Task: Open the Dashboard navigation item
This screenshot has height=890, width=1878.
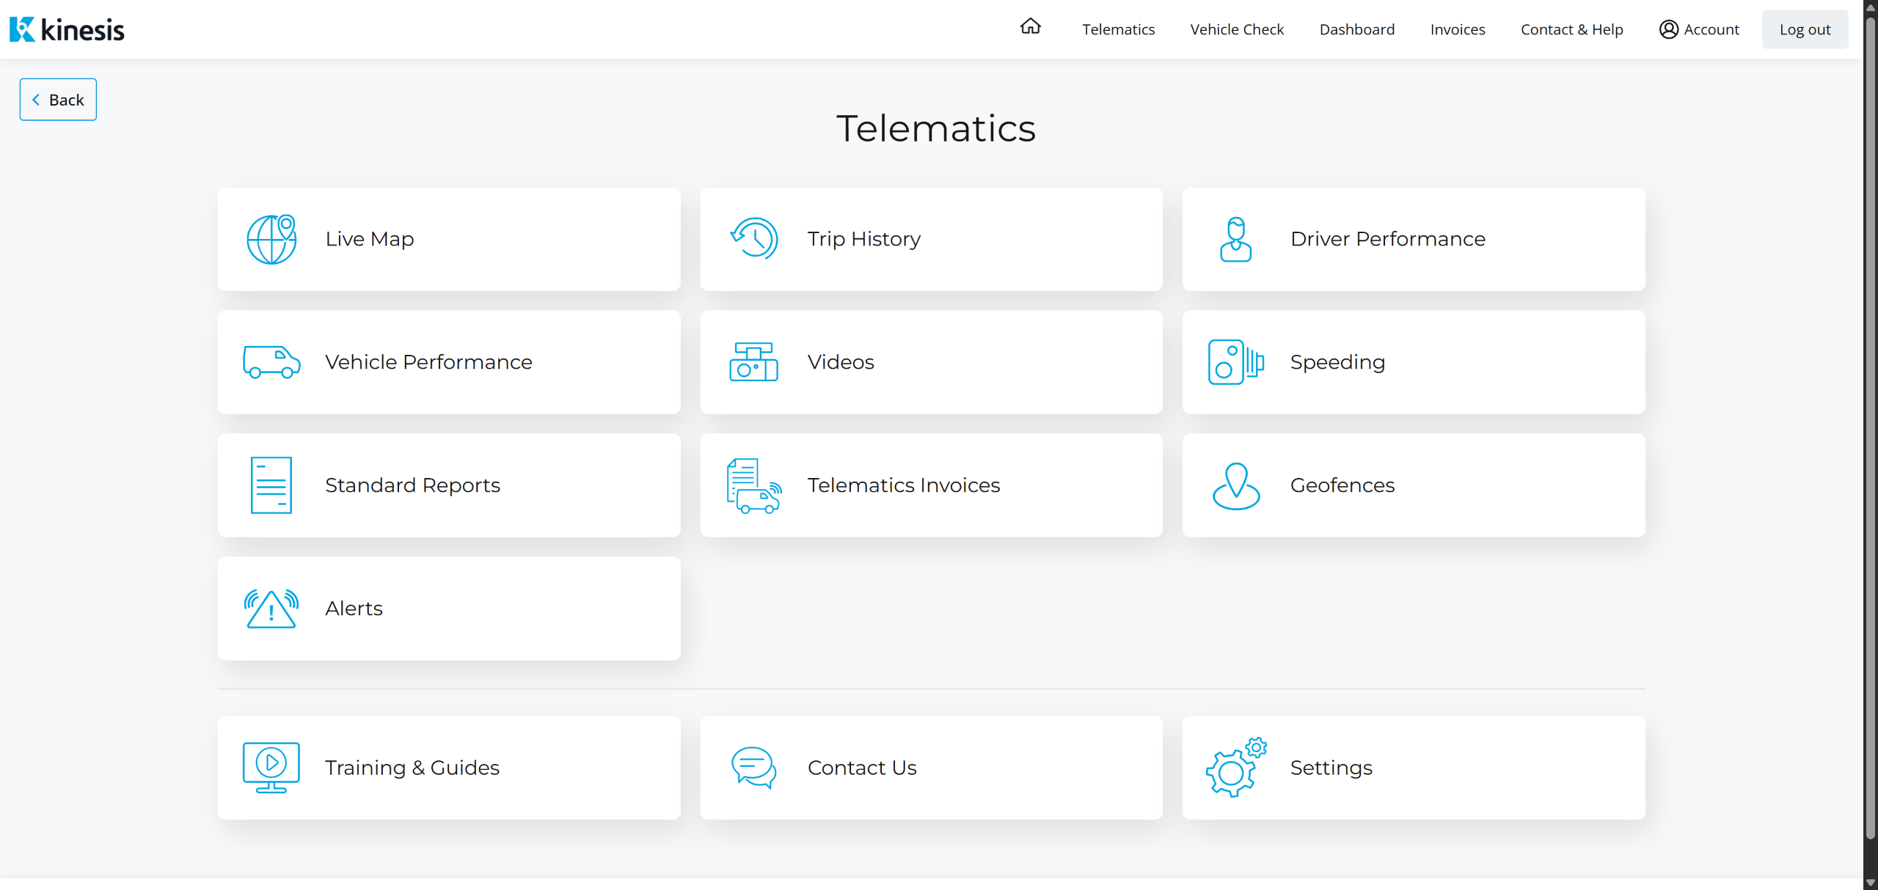Action: (x=1356, y=29)
